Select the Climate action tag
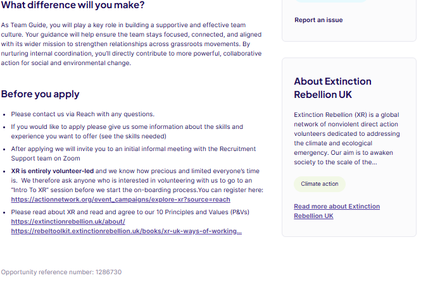Viewport: 421px width, 285px height. coord(320,184)
